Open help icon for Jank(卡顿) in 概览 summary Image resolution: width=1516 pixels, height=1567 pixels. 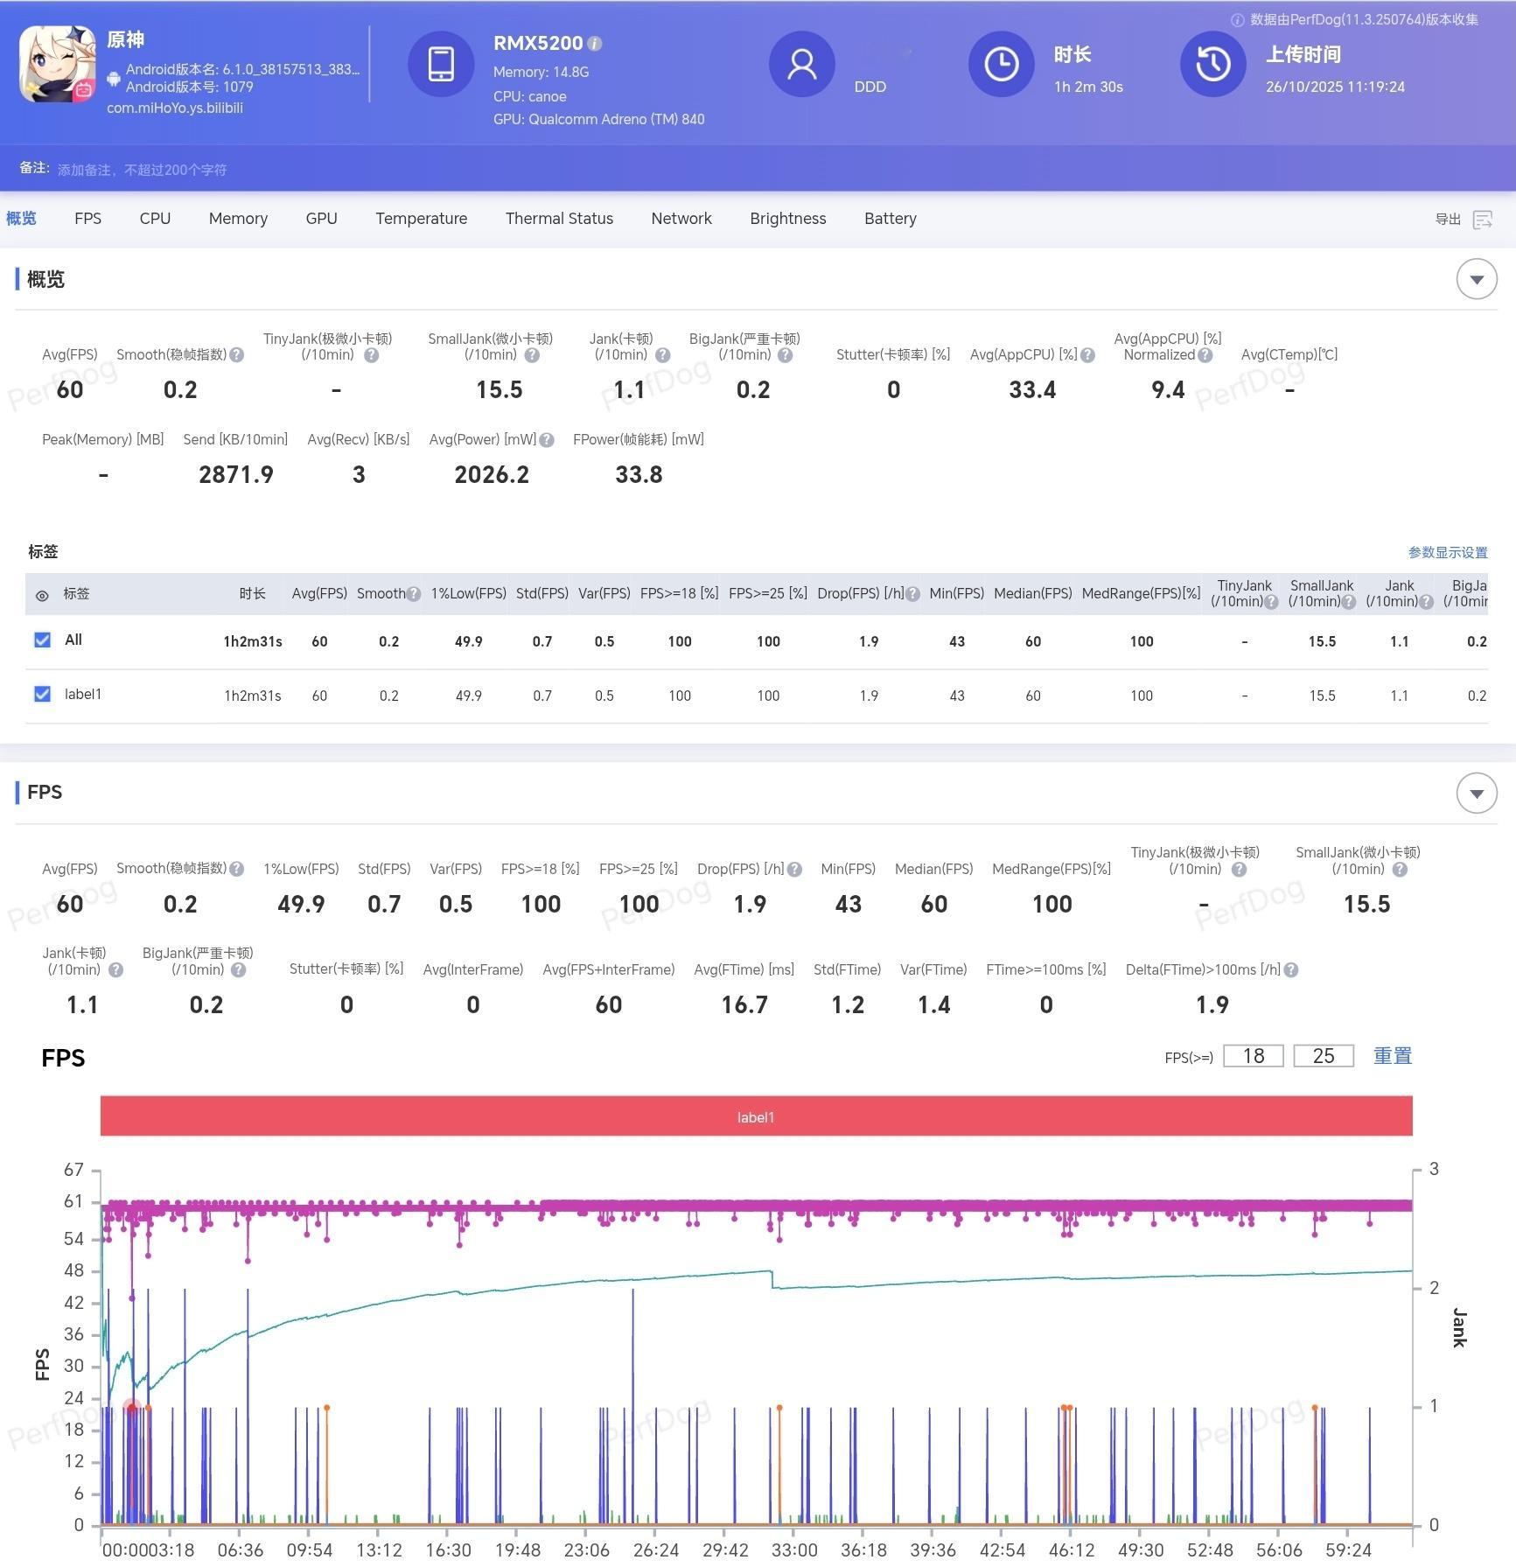(x=663, y=355)
